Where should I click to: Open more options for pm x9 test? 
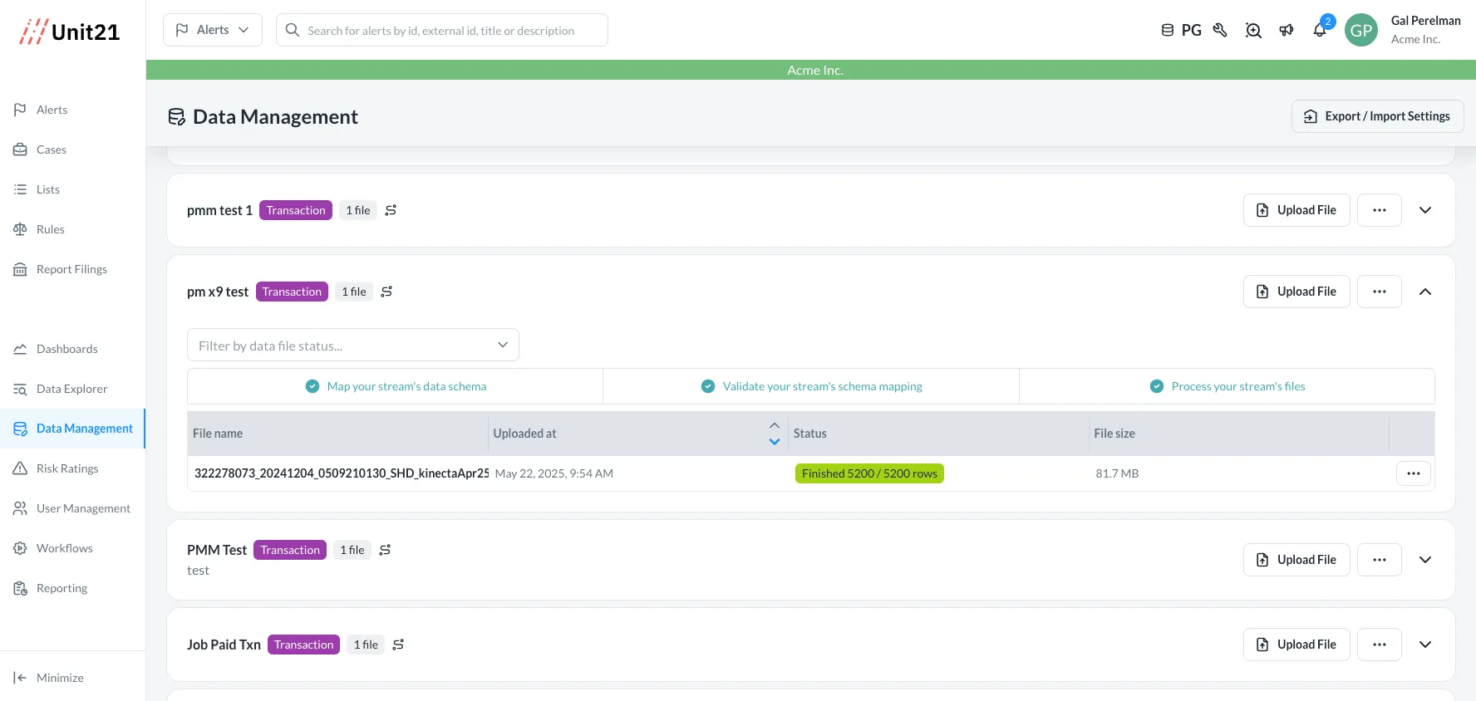pos(1380,292)
